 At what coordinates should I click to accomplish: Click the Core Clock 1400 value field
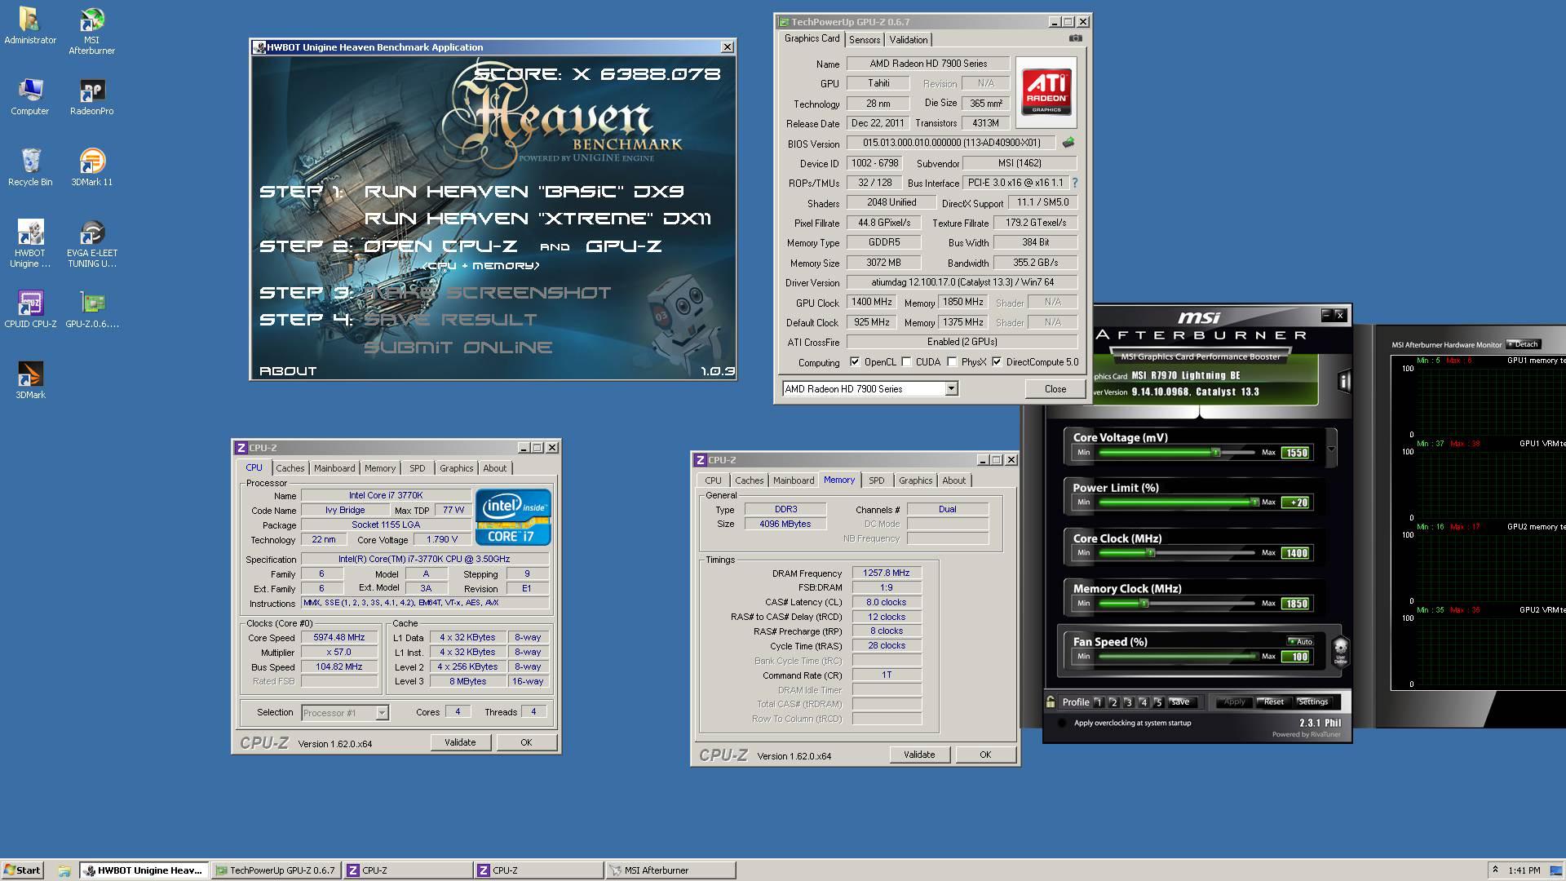click(1296, 553)
